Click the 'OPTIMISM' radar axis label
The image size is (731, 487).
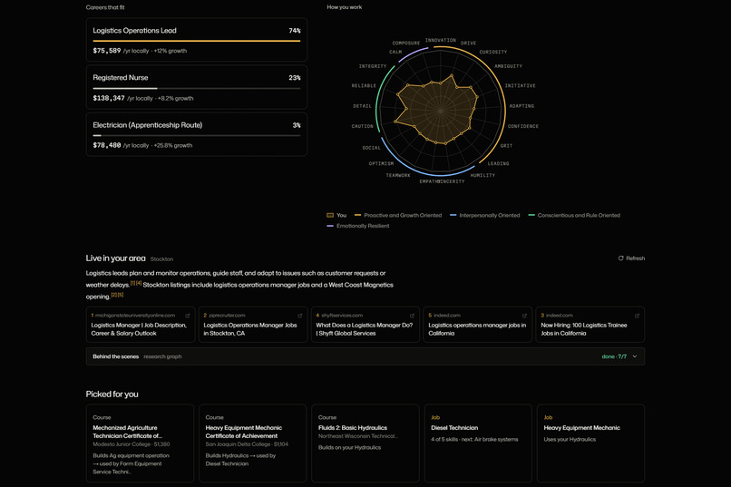pos(381,163)
